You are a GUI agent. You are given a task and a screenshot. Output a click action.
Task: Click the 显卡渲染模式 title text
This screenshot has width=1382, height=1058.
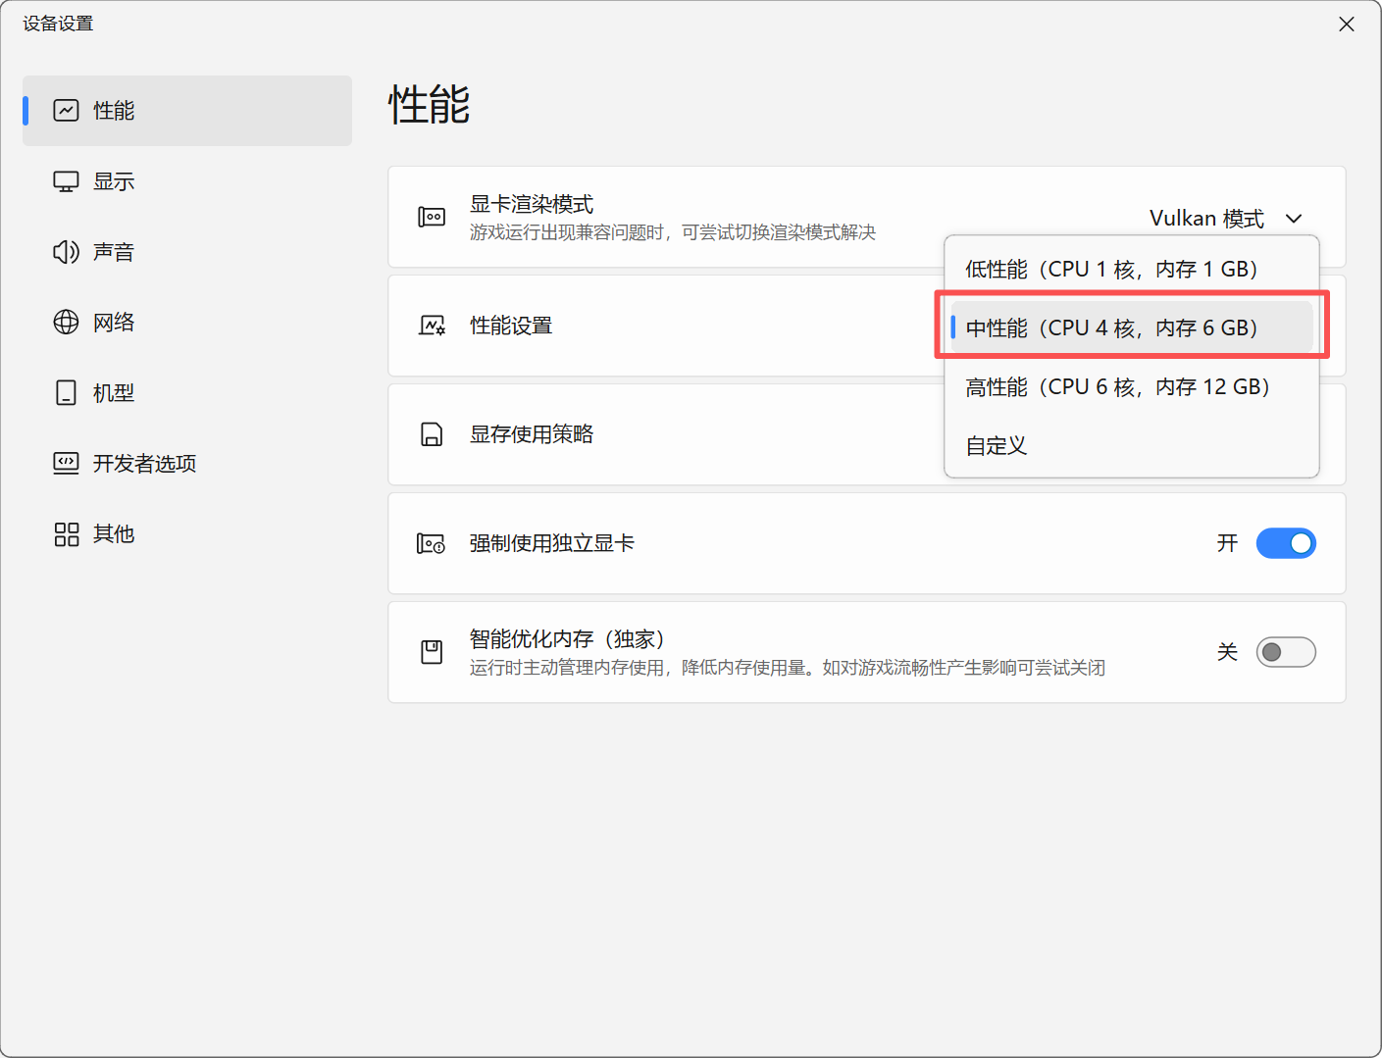(532, 204)
